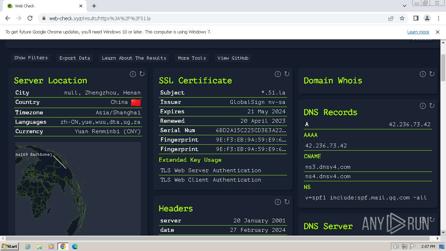The width and height of the screenshot is (446, 251).
Task: Refresh the Domain Whois card
Action: tap(432, 74)
